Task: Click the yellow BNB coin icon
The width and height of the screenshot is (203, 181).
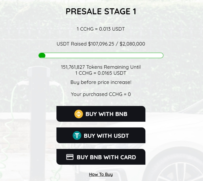Action: pyautogui.click(x=79, y=114)
